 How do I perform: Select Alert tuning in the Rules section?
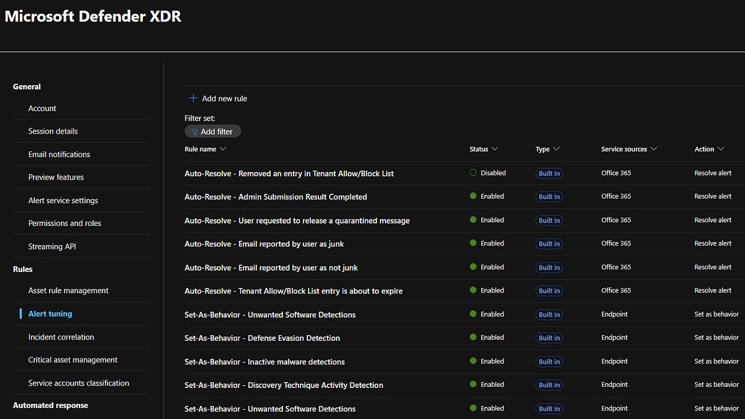(50, 314)
